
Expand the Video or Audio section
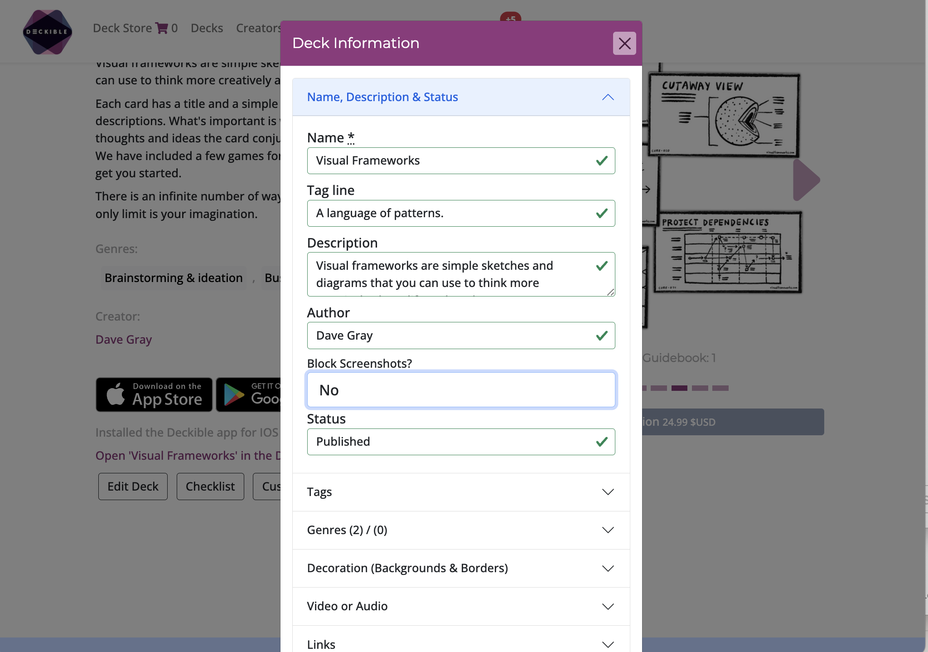tap(461, 606)
